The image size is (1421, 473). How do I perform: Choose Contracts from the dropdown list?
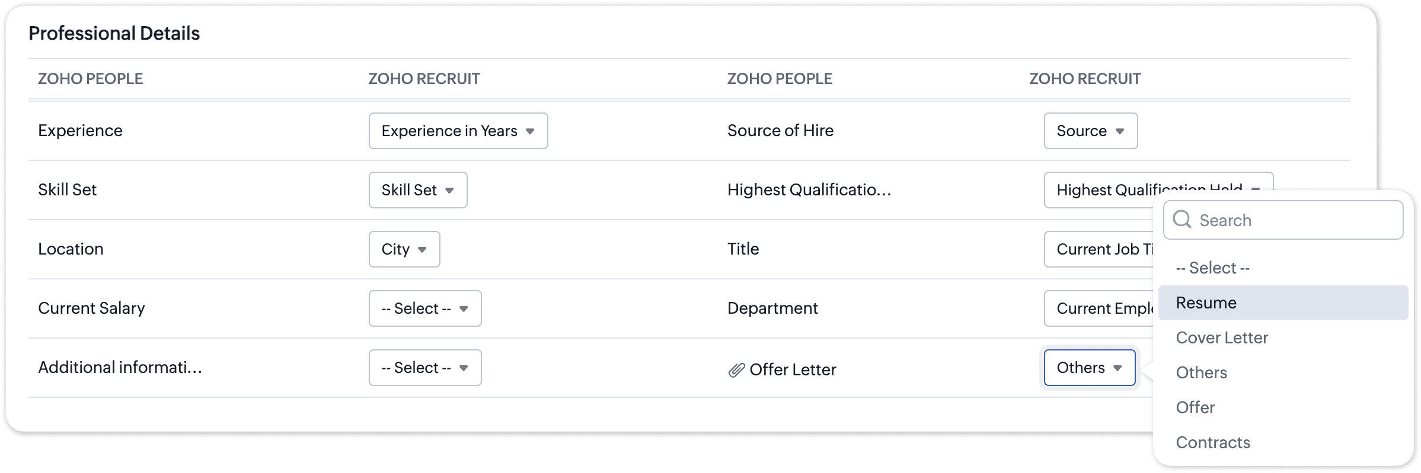tap(1212, 443)
